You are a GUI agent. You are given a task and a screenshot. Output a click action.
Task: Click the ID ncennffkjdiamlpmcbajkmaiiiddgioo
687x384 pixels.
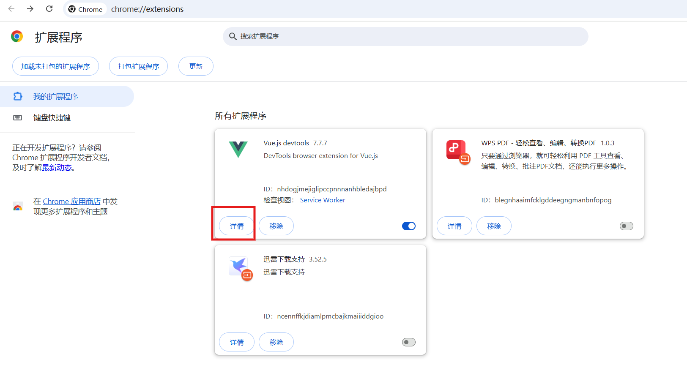click(323, 316)
